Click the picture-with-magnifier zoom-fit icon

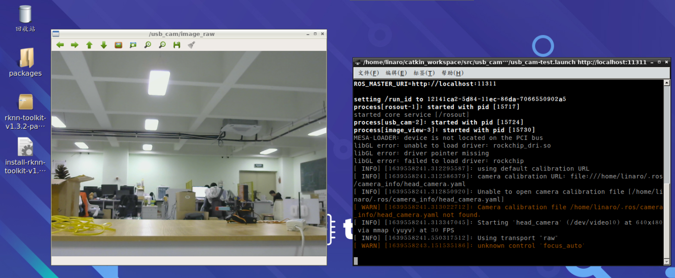(x=133, y=45)
